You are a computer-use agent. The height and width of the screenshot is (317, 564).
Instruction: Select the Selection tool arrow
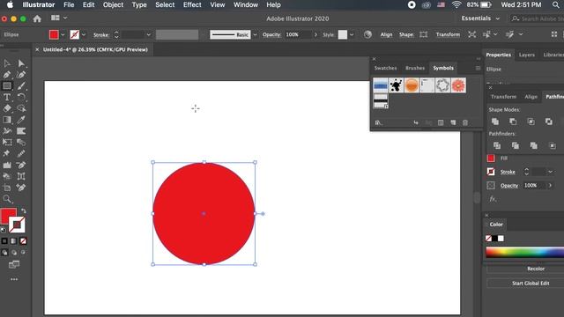(7, 63)
